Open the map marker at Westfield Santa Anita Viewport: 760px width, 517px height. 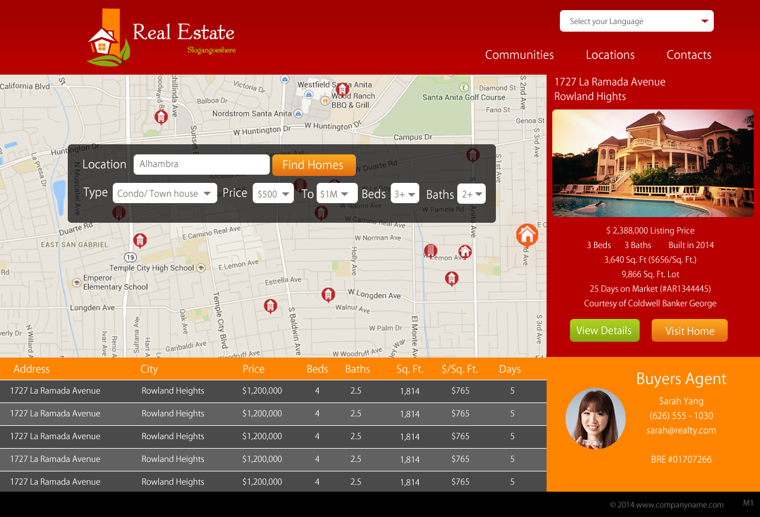click(343, 89)
